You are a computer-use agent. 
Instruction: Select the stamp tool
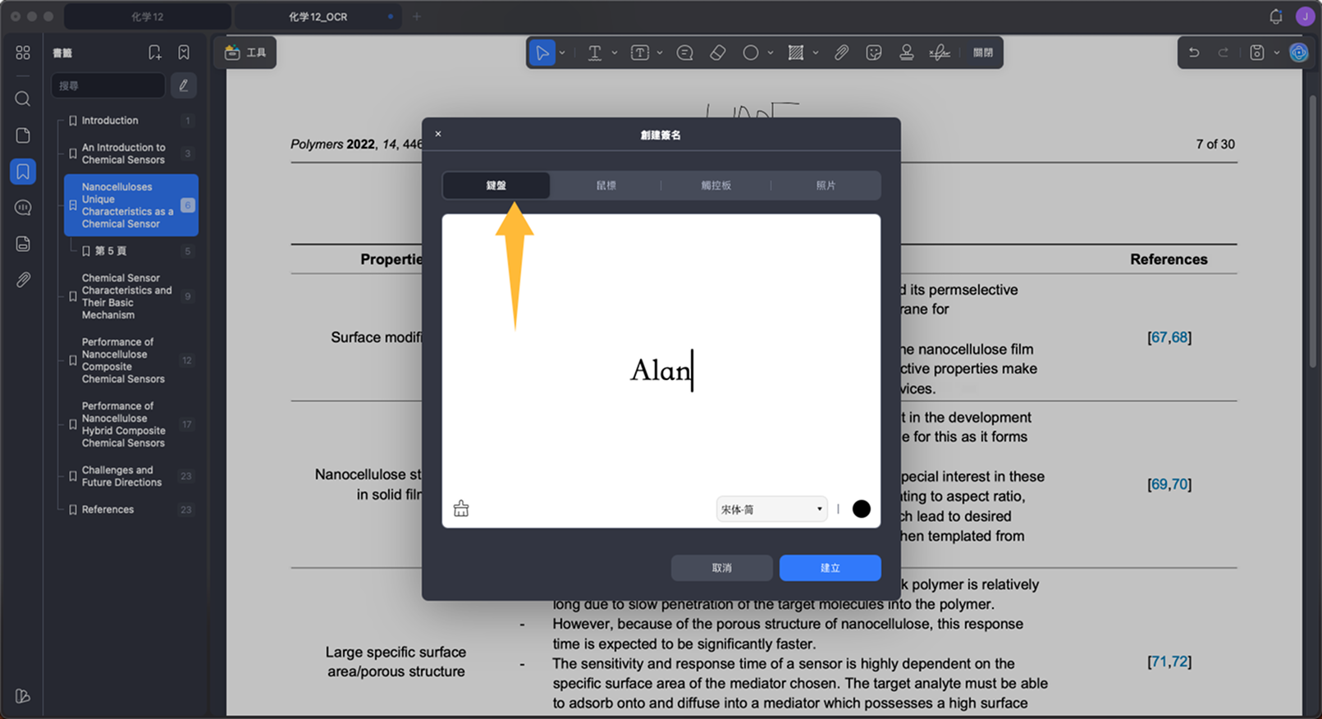pyautogui.click(x=906, y=53)
